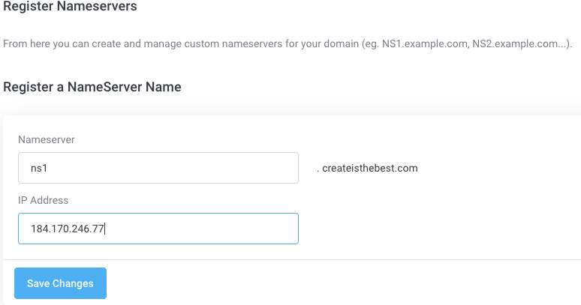Focus the Nameserver input containing ns1
This screenshot has width=581, height=305.
pos(158,169)
